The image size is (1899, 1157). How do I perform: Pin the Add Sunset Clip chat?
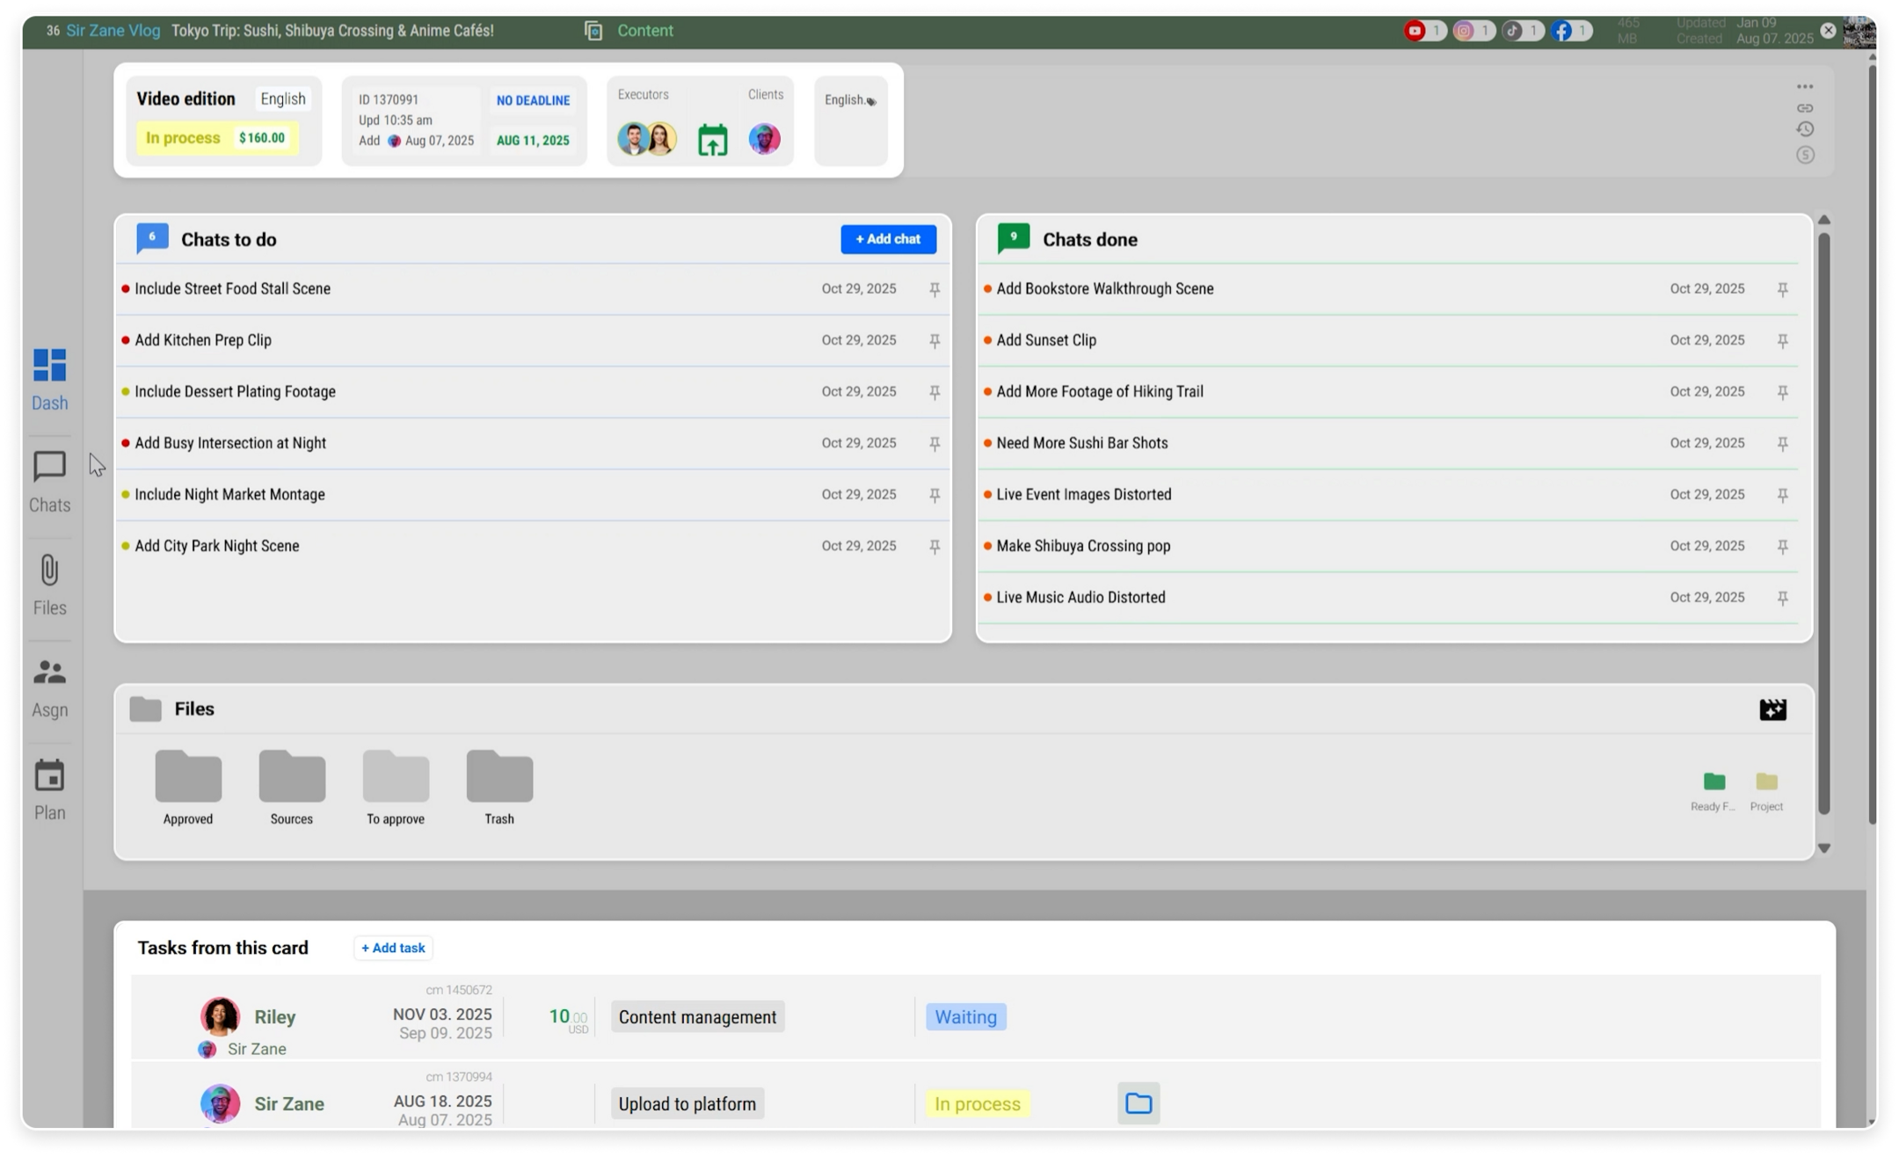(1782, 340)
